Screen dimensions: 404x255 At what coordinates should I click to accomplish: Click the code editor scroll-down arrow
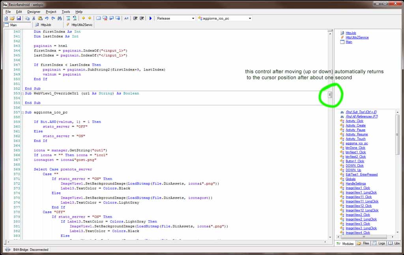pos(330,237)
